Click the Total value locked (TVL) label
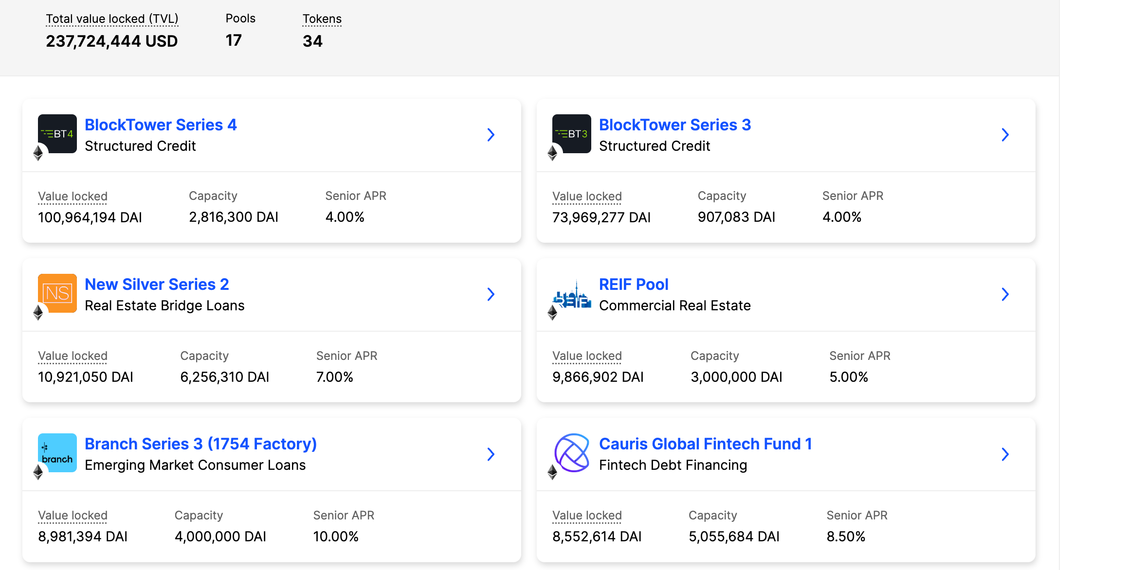 click(112, 19)
